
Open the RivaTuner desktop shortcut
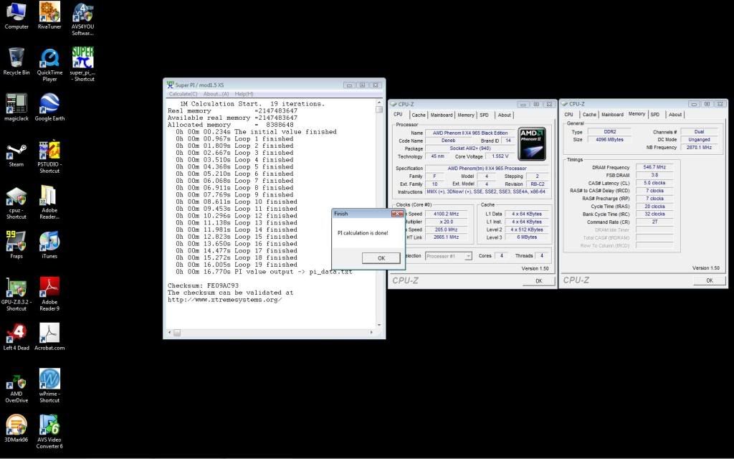pyautogui.click(x=49, y=16)
